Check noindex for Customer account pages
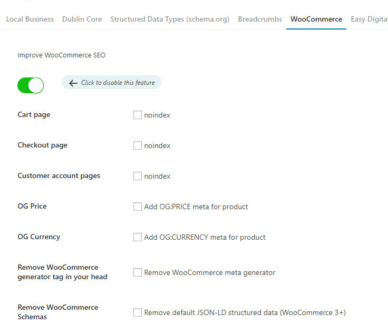Image resolution: width=388 pixels, height=334 pixels. [138, 176]
